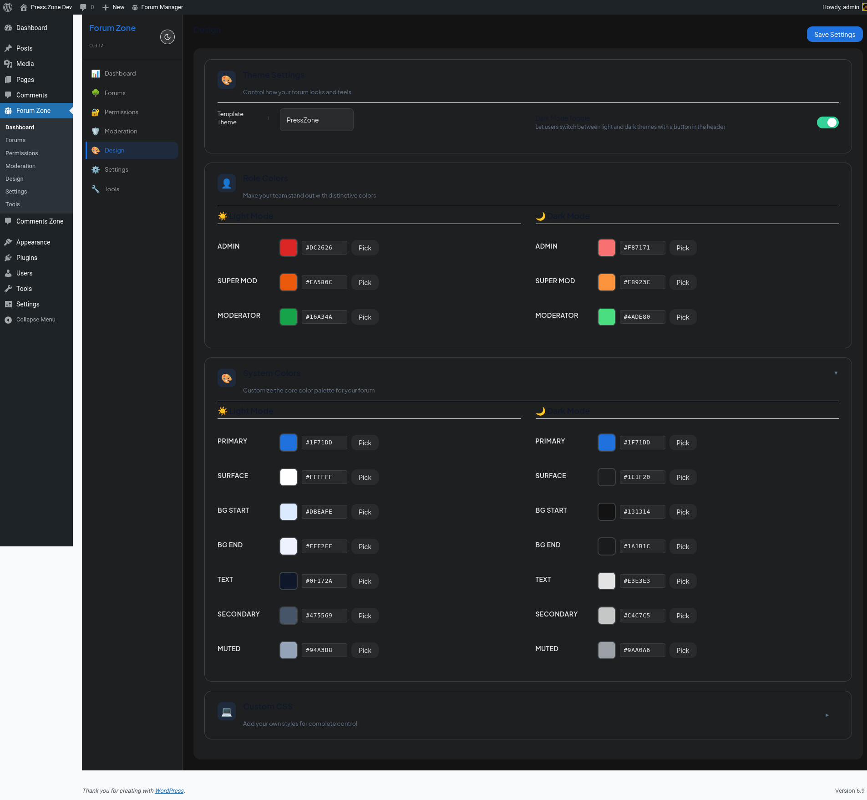Expand the Custom CSS section

pos(827,715)
